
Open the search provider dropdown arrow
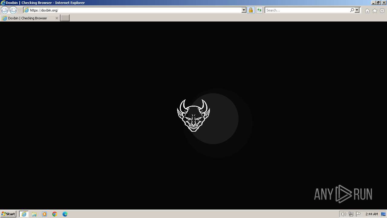[x=357, y=10]
